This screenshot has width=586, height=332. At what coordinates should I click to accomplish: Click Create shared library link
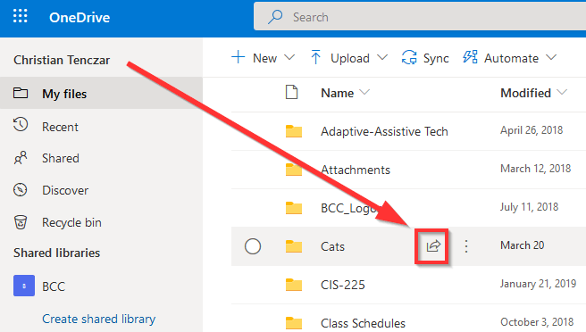click(x=98, y=319)
